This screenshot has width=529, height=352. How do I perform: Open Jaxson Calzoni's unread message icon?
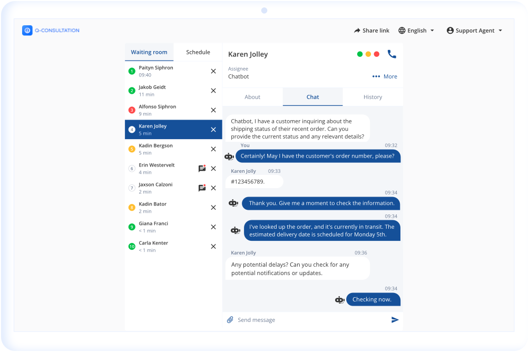coord(202,188)
